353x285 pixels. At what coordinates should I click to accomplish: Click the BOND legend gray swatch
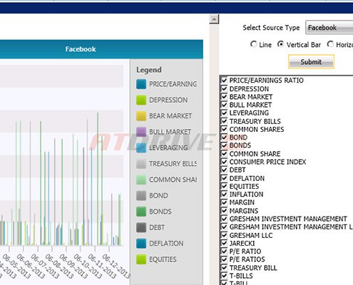[x=141, y=195]
